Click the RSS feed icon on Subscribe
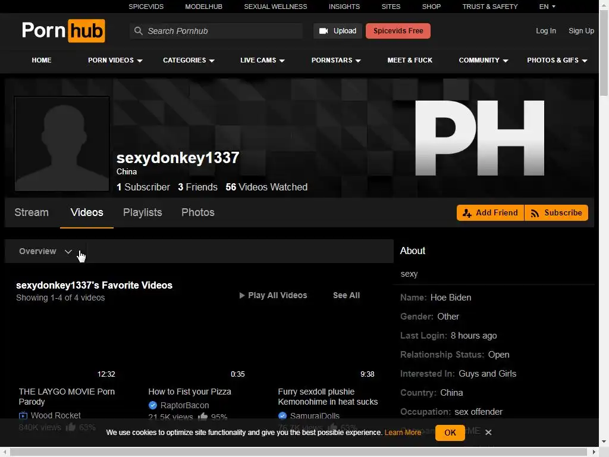The image size is (609, 457). coord(535,213)
